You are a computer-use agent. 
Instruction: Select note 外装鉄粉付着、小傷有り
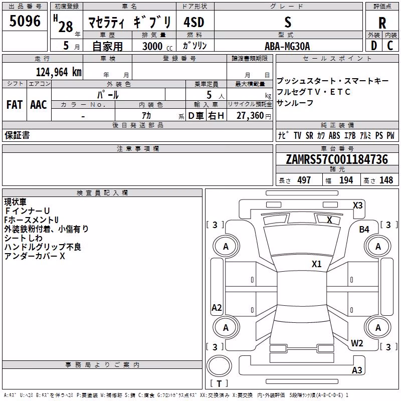46,229
